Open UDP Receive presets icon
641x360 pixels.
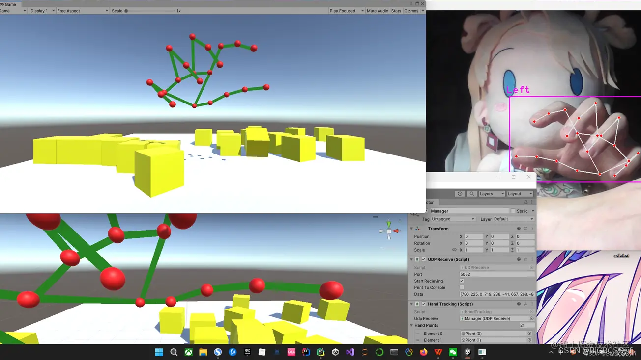pyautogui.click(x=525, y=259)
